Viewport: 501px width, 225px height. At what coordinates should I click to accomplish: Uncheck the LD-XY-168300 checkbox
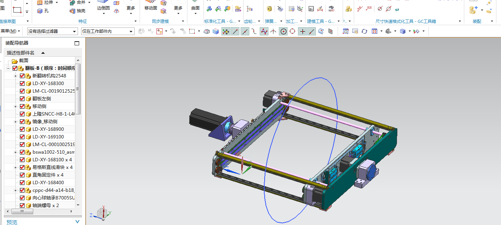(22, 84)
